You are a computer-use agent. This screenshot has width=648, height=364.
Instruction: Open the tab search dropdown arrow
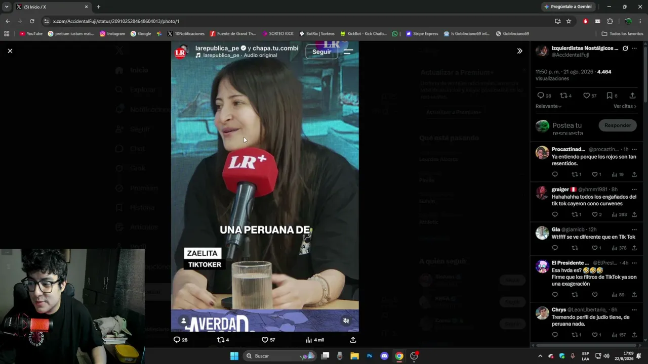pyautogui.click(x=7, y=7)
